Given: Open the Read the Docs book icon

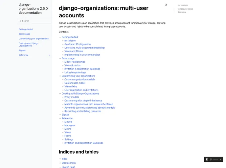Looking at the screenshot, I should tap(207, 159).
